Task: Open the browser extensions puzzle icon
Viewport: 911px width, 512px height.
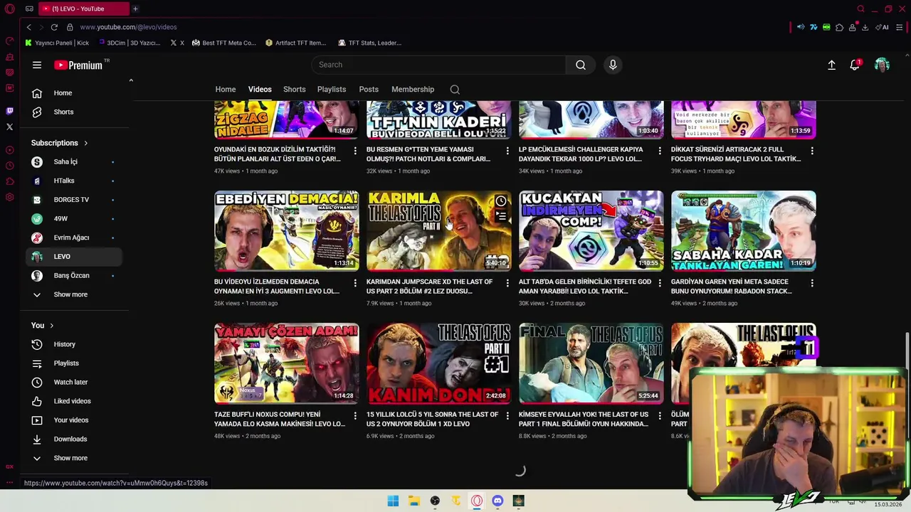Action: (839, 27)
